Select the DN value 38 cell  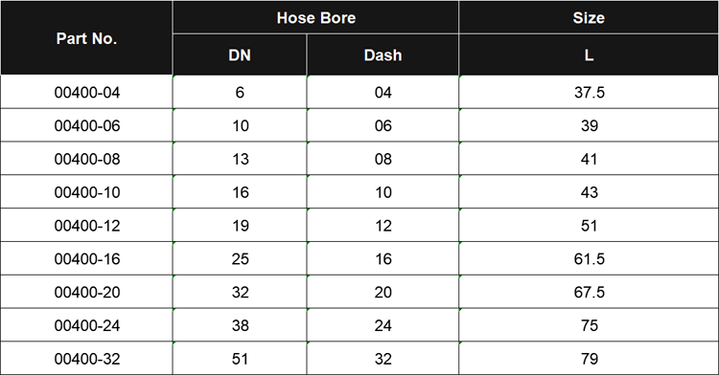[240, 325]
